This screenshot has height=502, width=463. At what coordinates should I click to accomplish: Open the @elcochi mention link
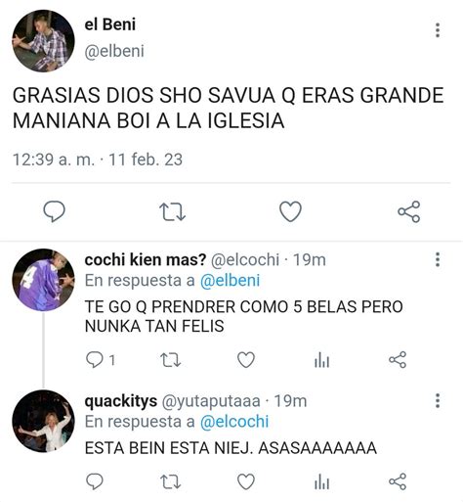point(234,422)
